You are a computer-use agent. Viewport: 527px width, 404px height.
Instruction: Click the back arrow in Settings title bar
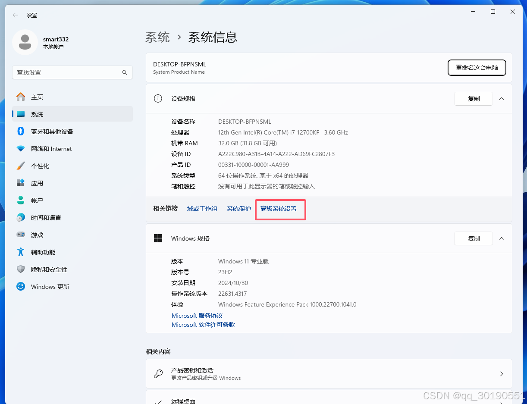coord(16,15)
